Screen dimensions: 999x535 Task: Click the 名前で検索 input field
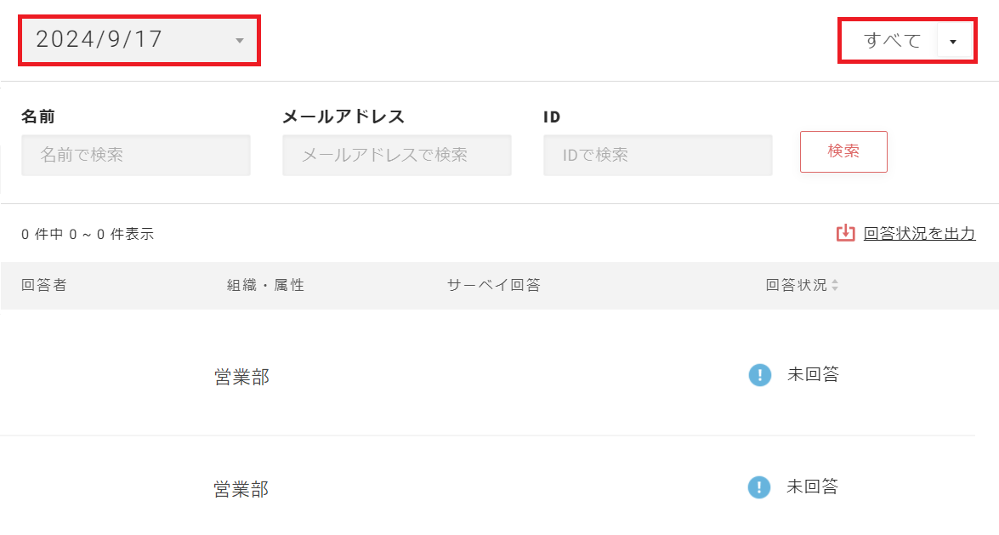[x=136, y=155]
